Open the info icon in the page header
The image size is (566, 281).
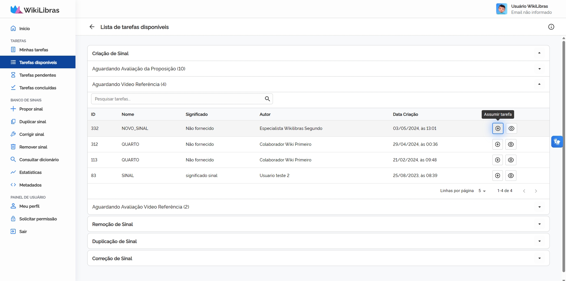(x=551, y=27)
